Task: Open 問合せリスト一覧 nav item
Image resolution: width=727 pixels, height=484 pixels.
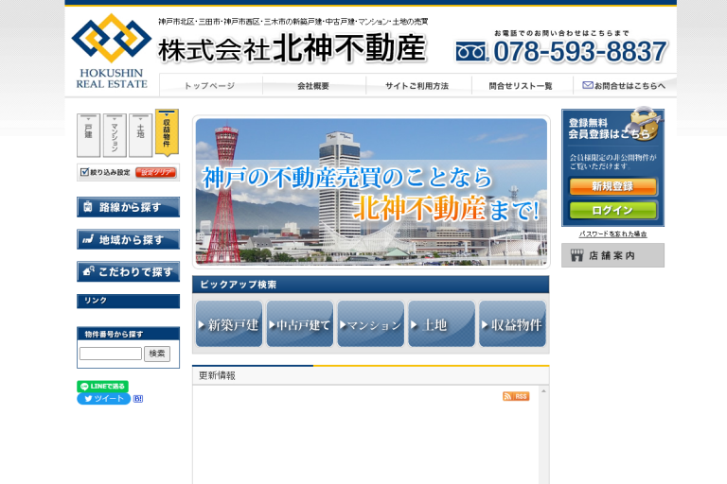Action: pos(522,86)
